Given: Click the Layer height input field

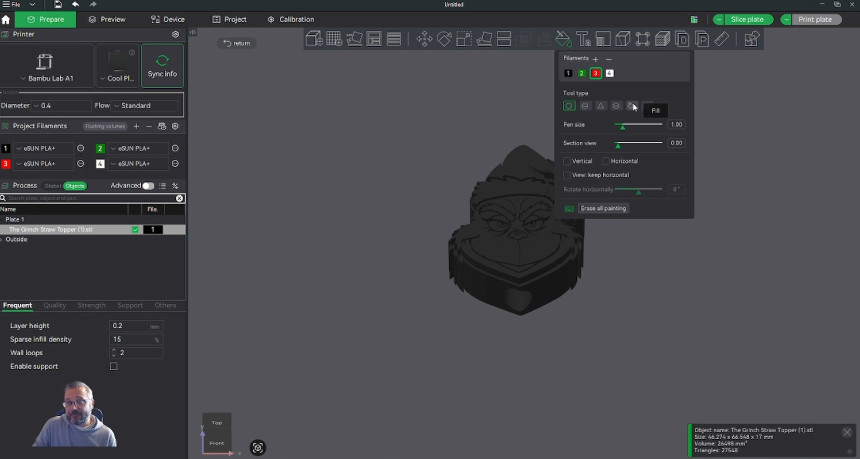Looking at the screenshot, I should click(130, 326).
